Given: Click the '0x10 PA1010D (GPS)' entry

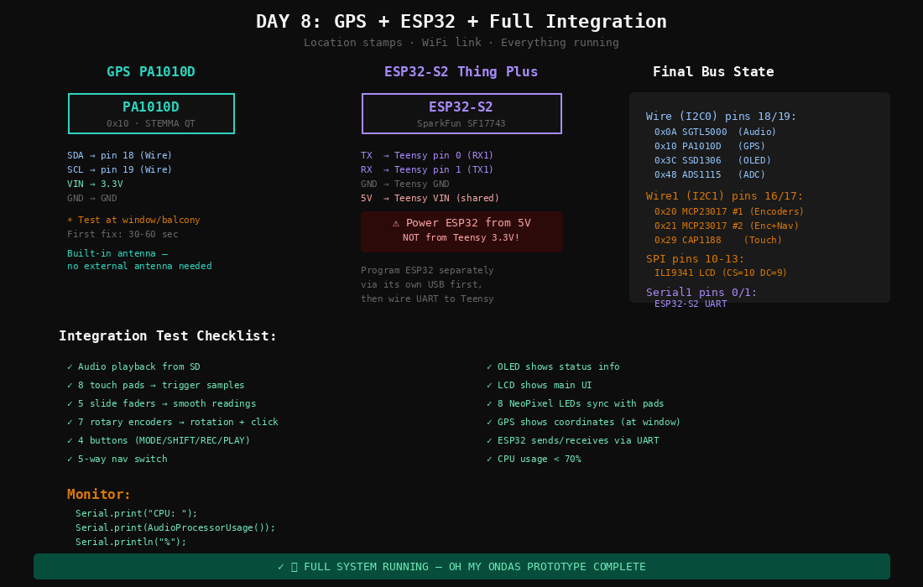Looking at the screenshot, I should pos(710,146).
